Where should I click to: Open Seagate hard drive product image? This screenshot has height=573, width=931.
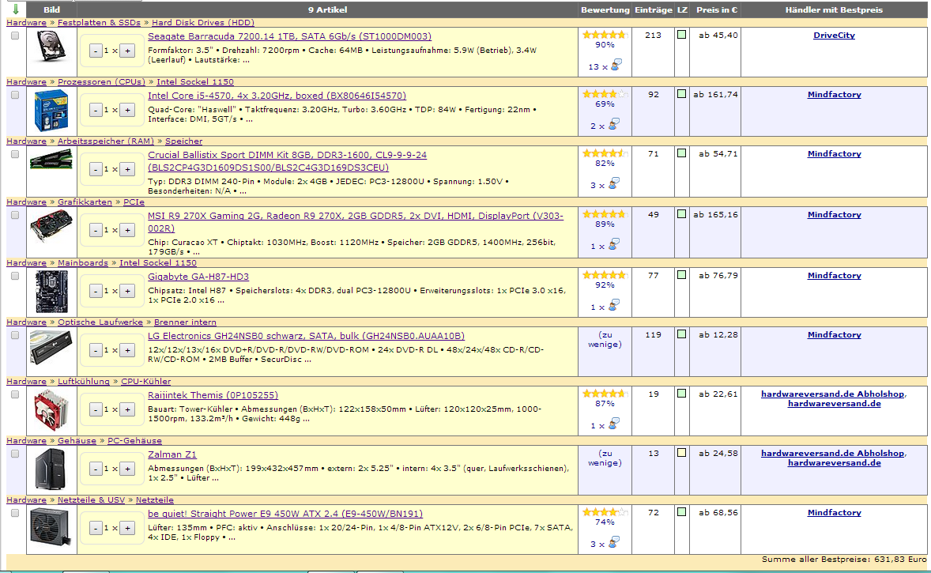pos(51,47)
